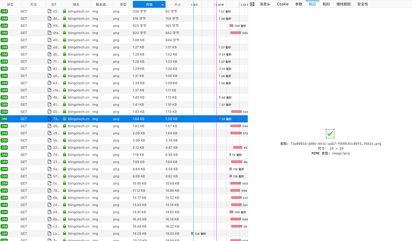Select the request sized 10.69 KB

(124, 183)
